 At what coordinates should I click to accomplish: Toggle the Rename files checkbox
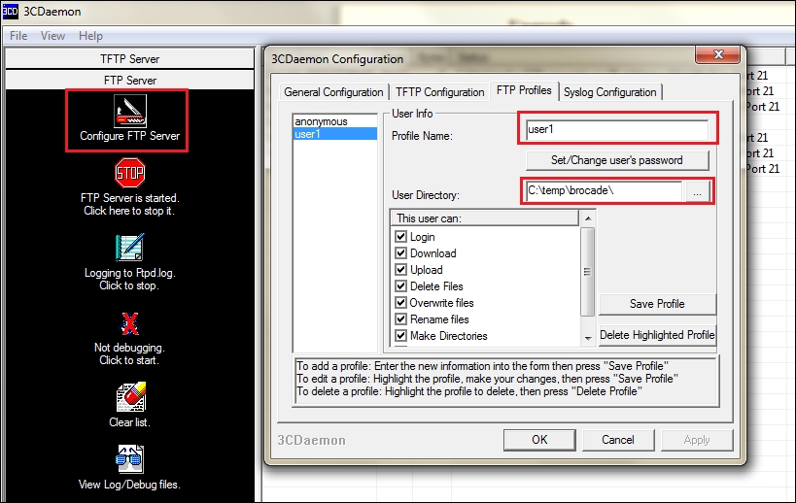(x=401, y=319)
